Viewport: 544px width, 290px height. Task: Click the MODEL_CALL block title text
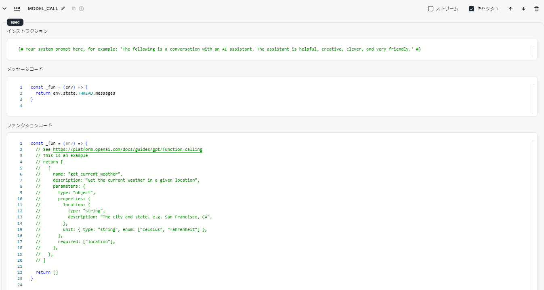pyautogui.click(x=43, y=8)
